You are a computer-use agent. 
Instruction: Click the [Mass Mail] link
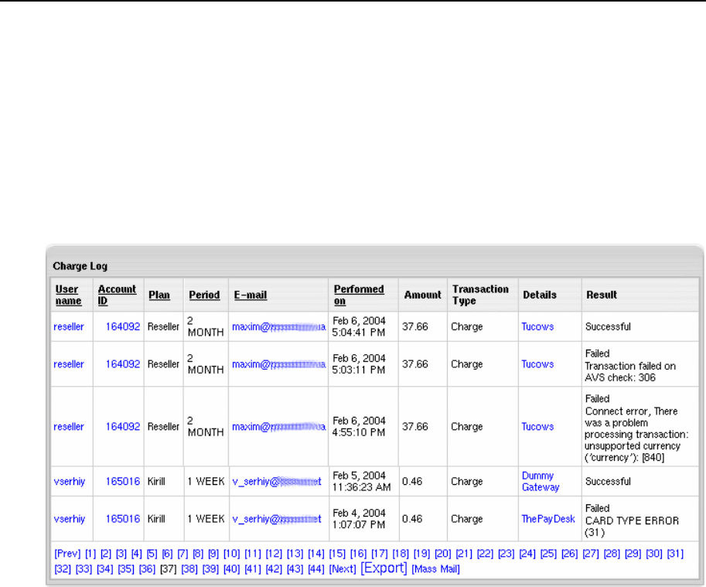point(435,569)
